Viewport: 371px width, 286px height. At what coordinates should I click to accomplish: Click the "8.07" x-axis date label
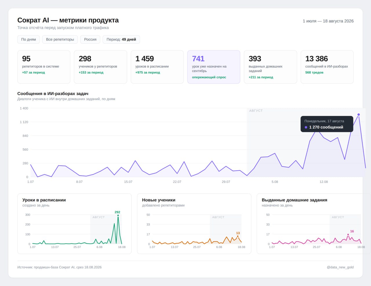[79, 182]
